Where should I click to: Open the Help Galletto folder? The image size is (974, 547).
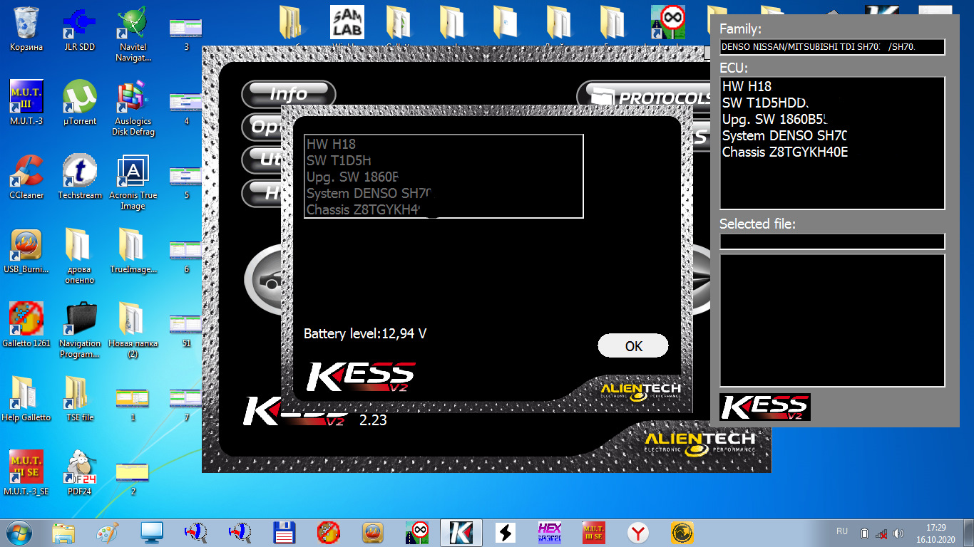26,400
